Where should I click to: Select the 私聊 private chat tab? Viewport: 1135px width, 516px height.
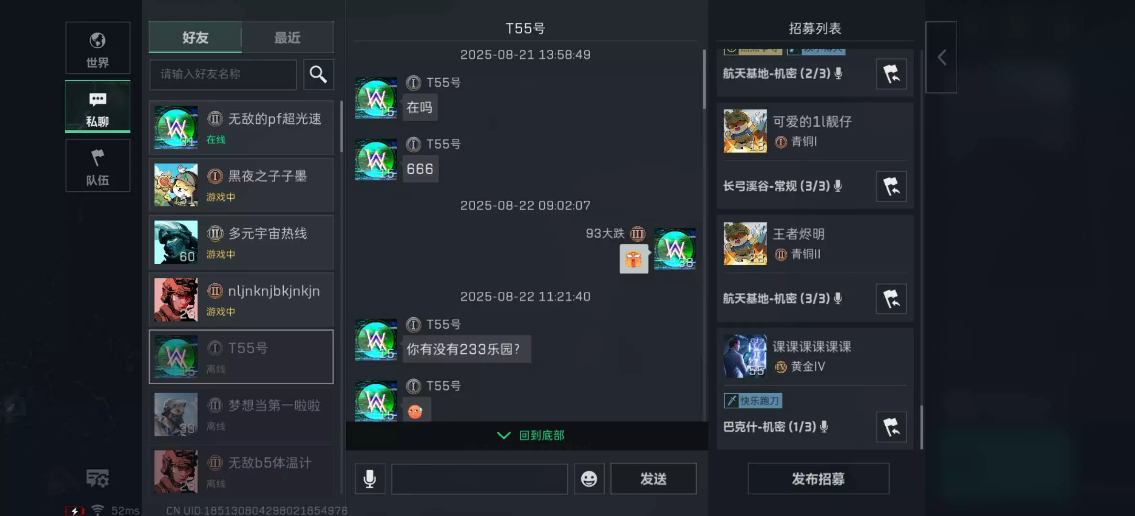97,107
